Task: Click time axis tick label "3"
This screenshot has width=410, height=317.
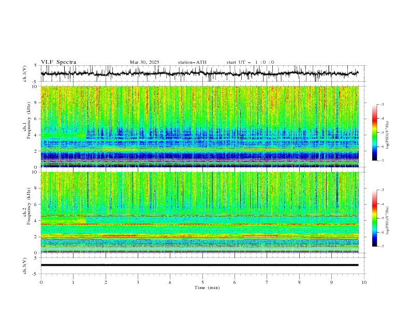Action: point(138,282)
